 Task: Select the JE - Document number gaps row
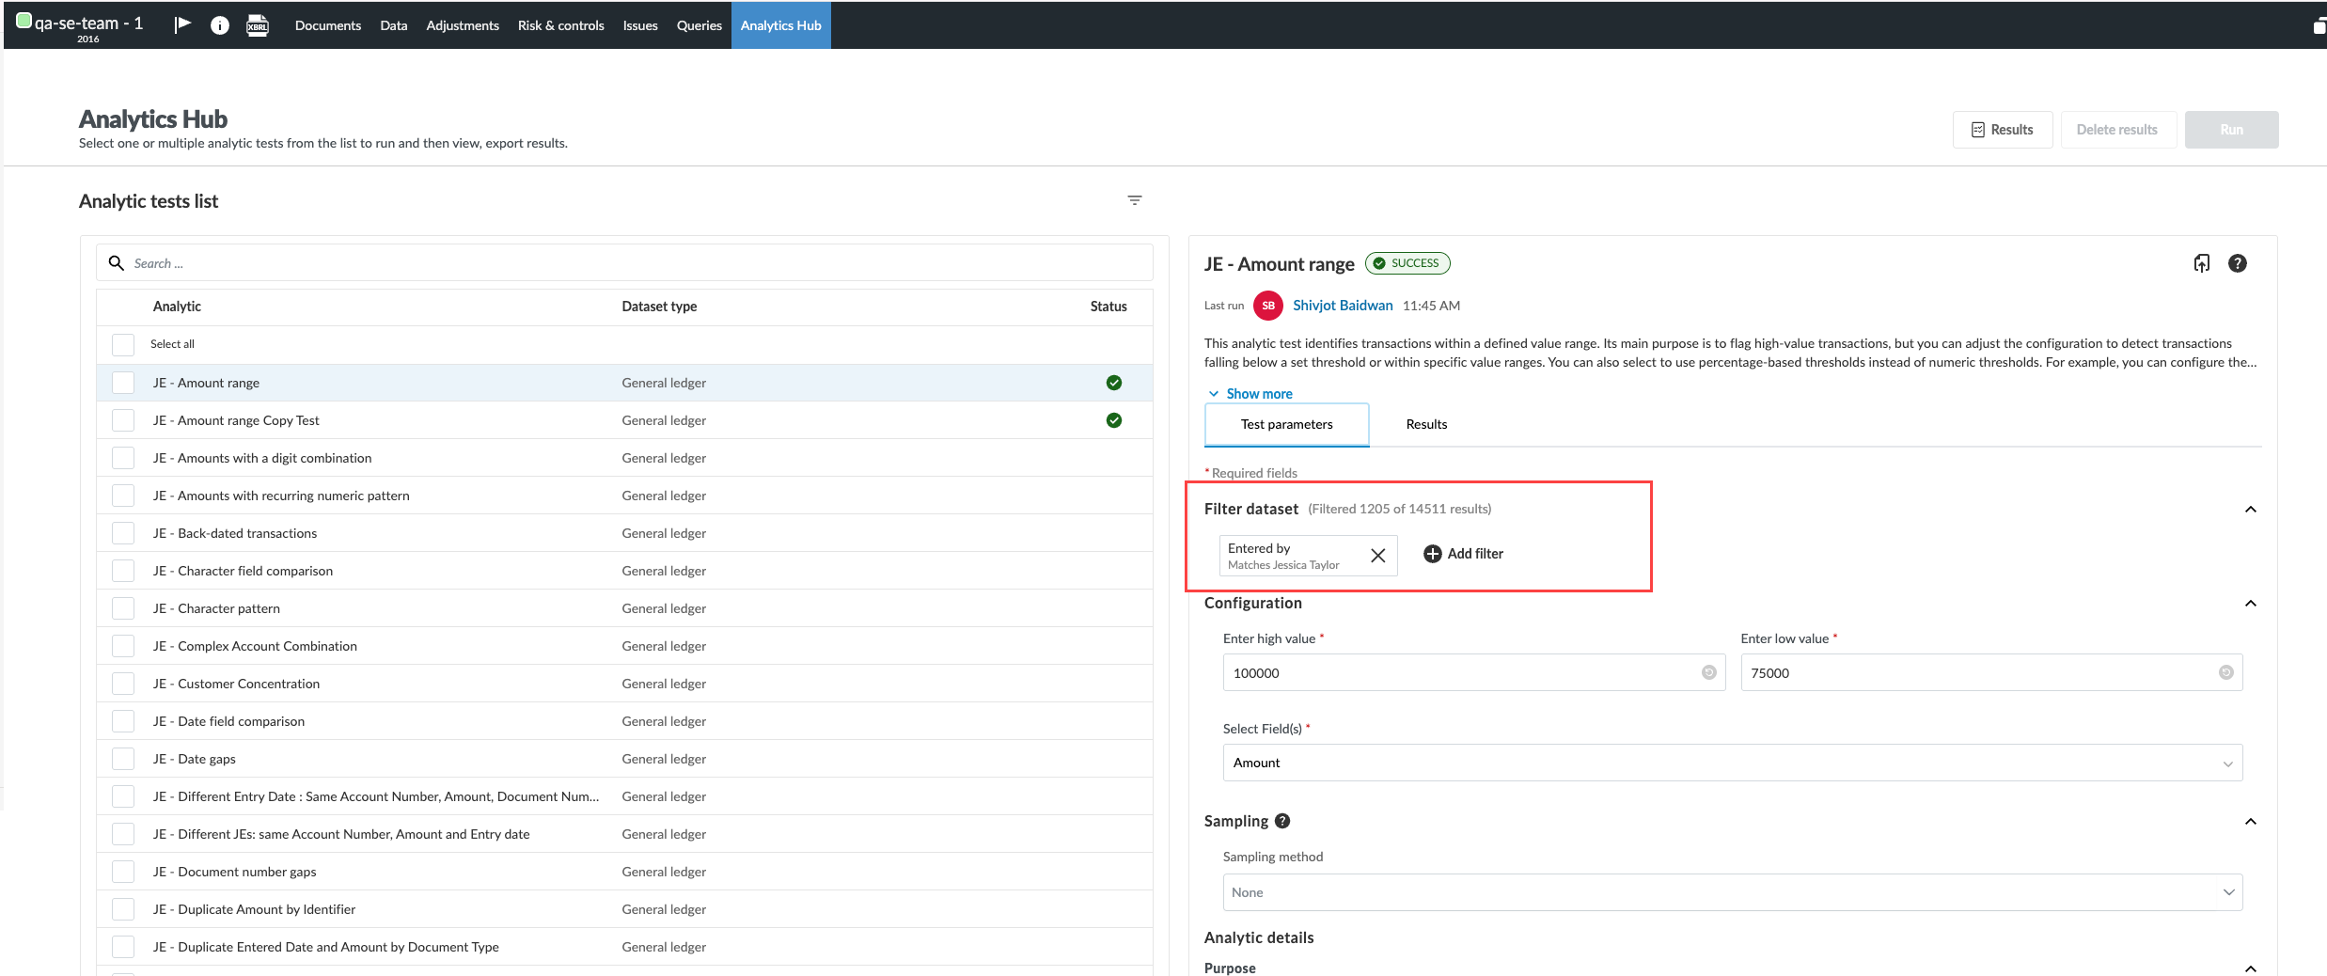tap(624, 872)
